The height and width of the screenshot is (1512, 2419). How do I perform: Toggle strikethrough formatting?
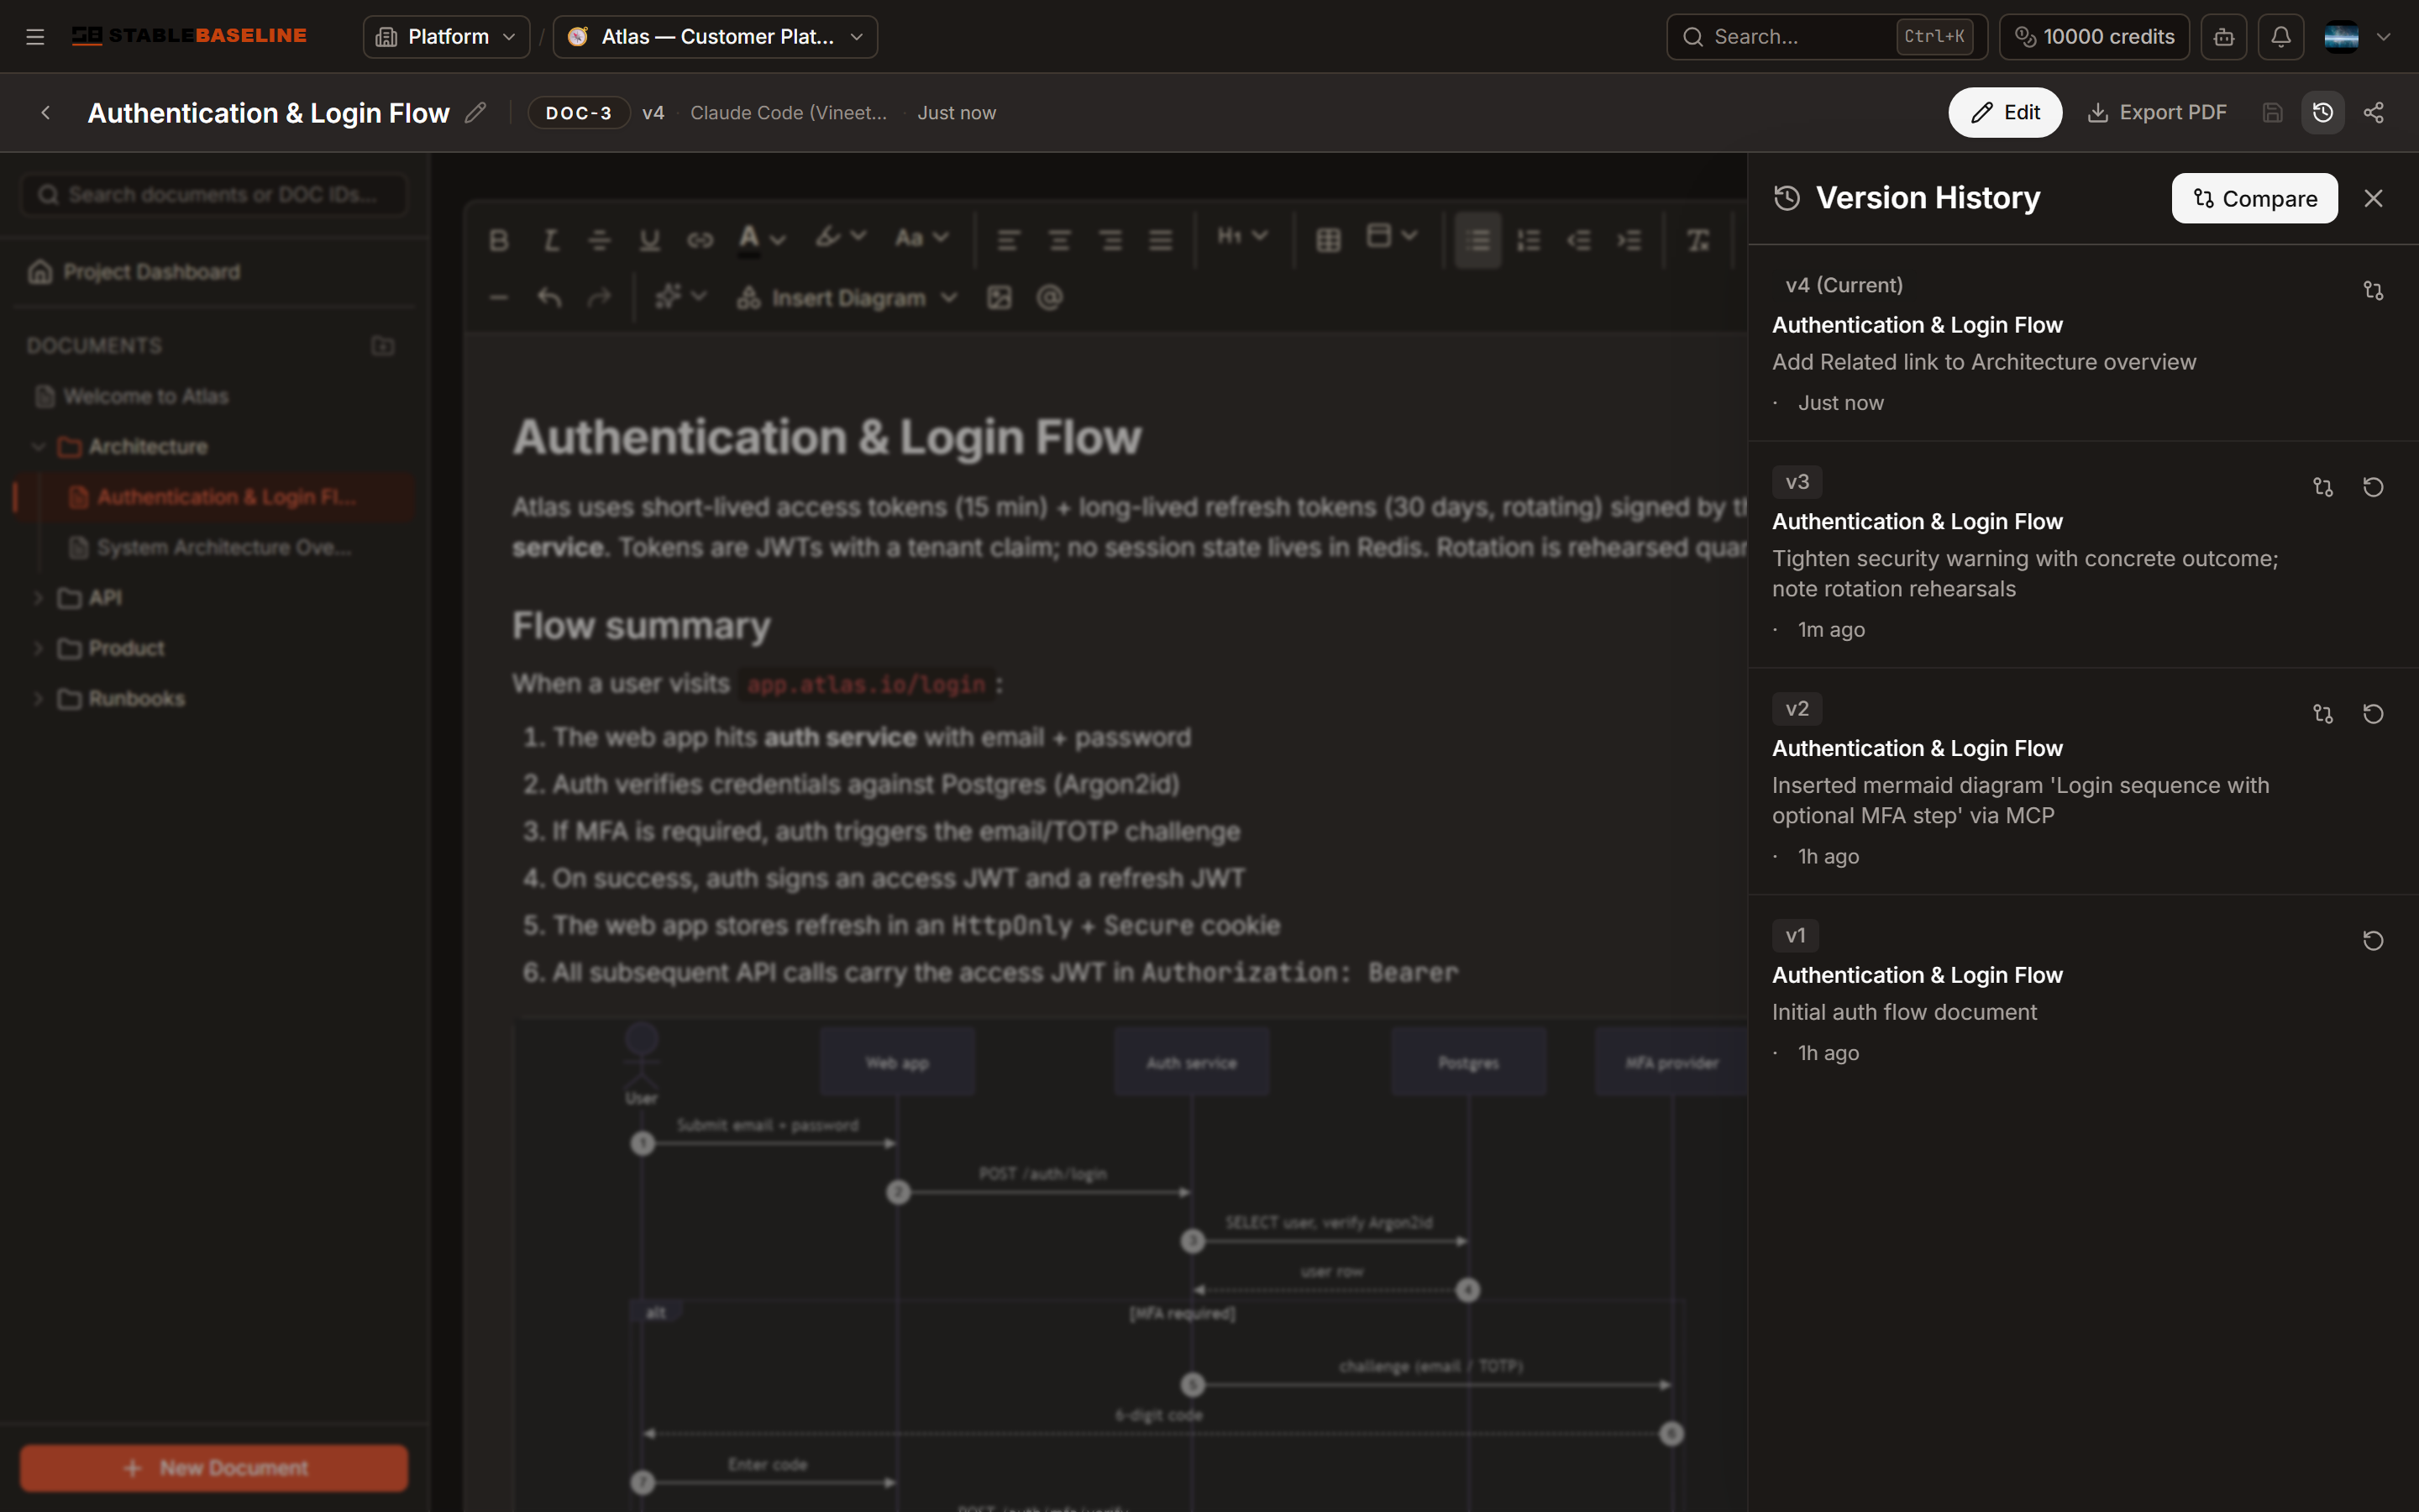click(x=599, y=240)
